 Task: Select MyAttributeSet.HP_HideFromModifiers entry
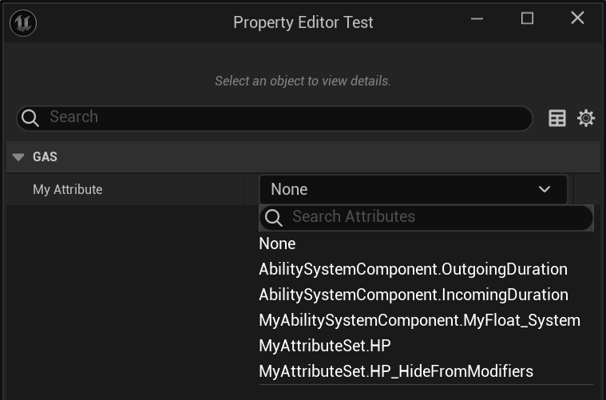(396, 371)
